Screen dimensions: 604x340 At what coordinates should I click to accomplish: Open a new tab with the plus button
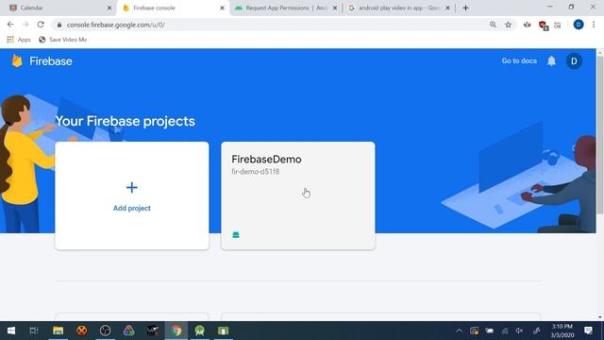465,8
